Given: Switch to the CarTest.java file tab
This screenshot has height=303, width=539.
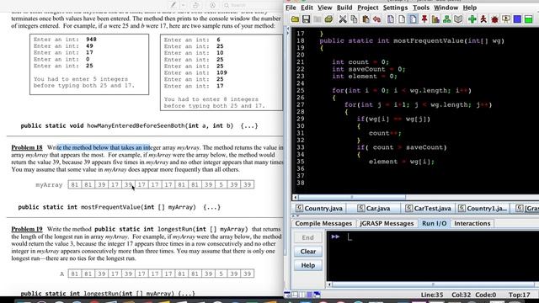Looking at the screenshot, I should (x=428, y=208).
